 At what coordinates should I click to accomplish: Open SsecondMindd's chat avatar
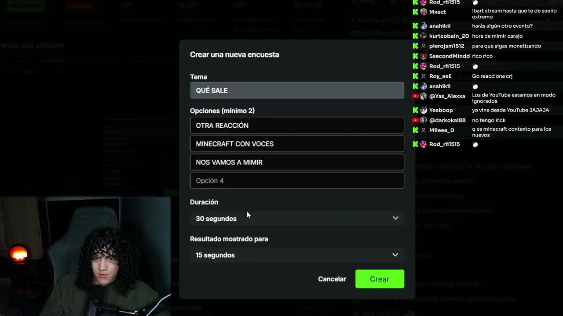[x=424, y=56]
